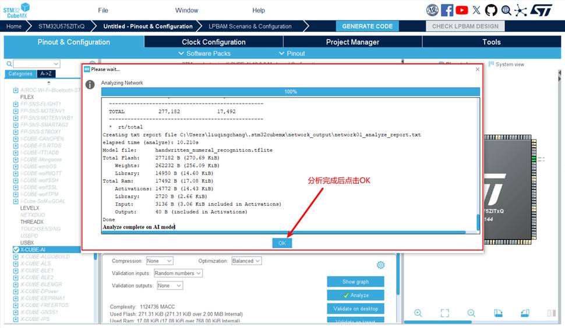Open the Compression dropdown
Viewport: 565px width, 328px height.
160,261
